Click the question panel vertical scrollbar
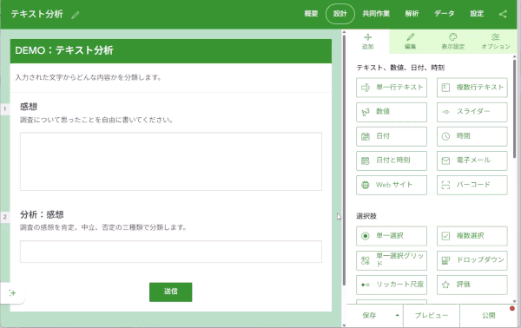This screenshot has width=521, height=328. tap(514, 109)
